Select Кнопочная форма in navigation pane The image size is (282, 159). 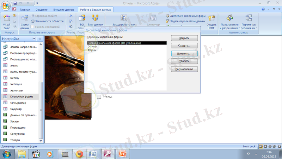[20, 96]
